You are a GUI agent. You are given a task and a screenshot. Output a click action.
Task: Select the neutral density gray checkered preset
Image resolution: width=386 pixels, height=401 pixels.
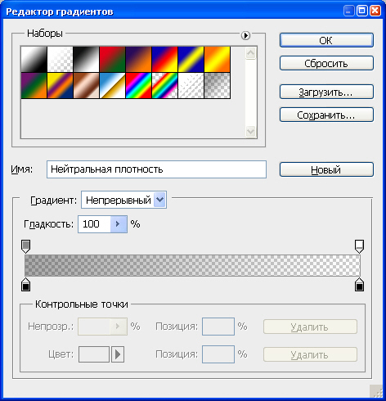pos(218,85)
